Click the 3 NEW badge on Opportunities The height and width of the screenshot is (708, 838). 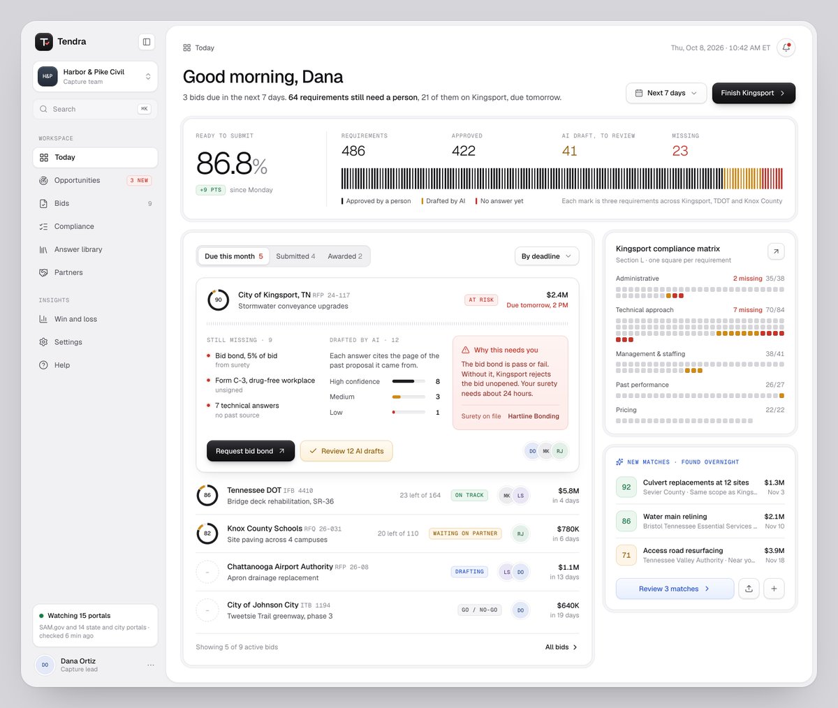click(x=139, y=181)
